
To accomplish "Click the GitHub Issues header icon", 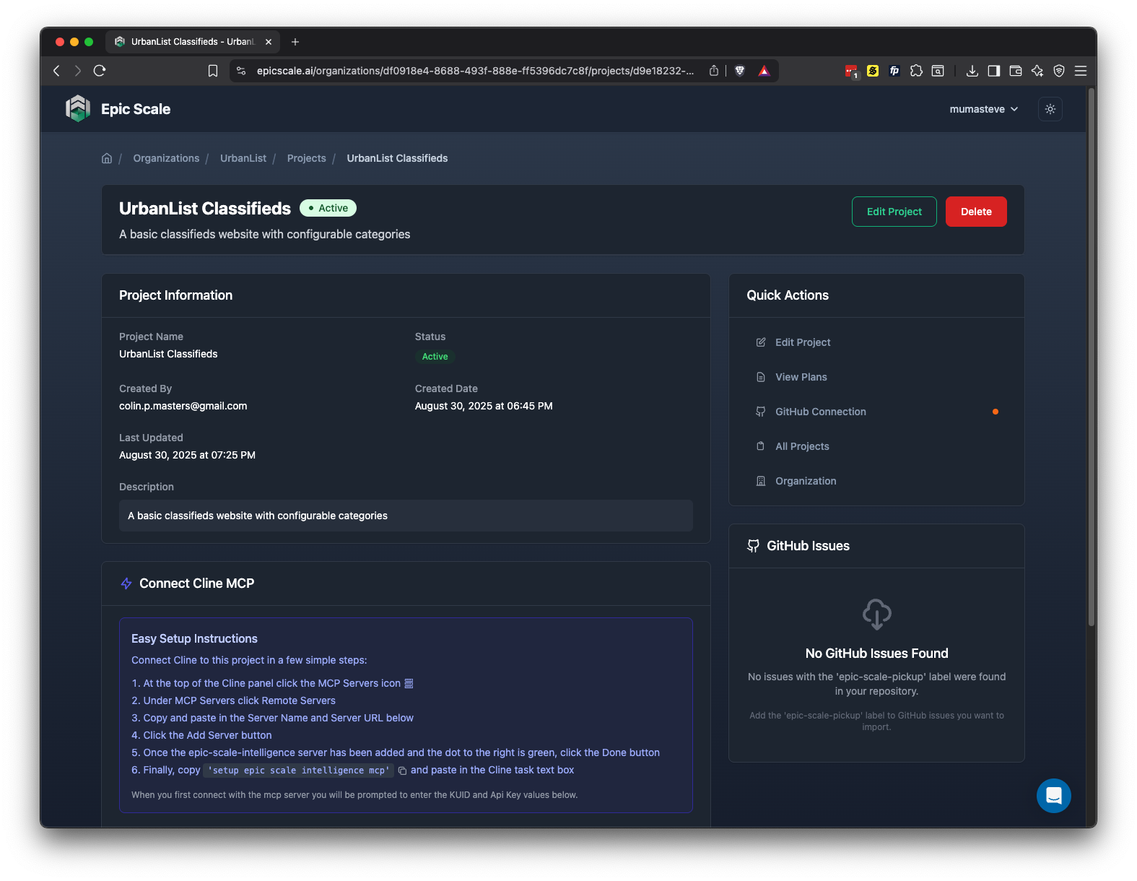I will click(x=754, y=546).
